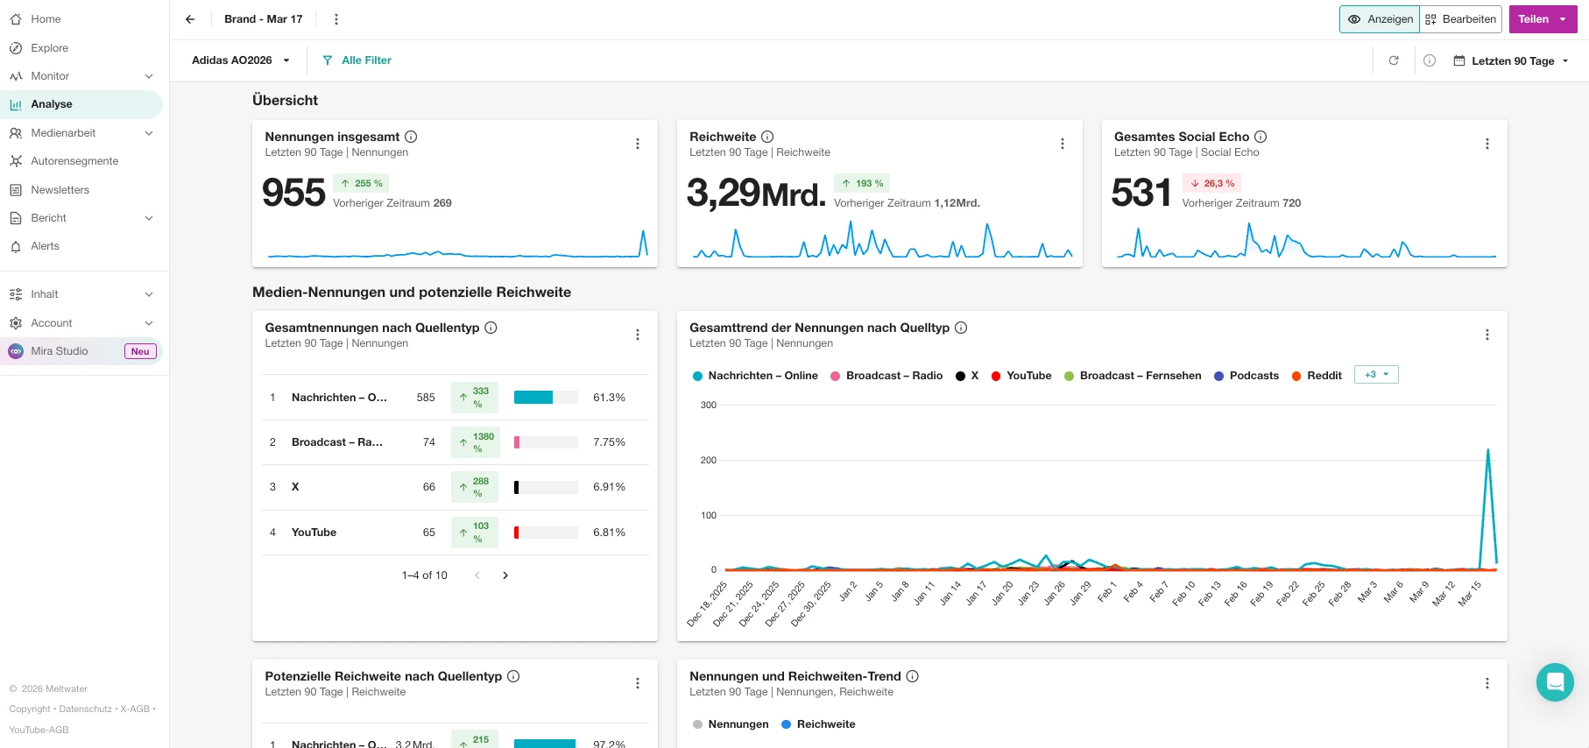
Task: Expand the Bericht section
Action: point(149,218)
